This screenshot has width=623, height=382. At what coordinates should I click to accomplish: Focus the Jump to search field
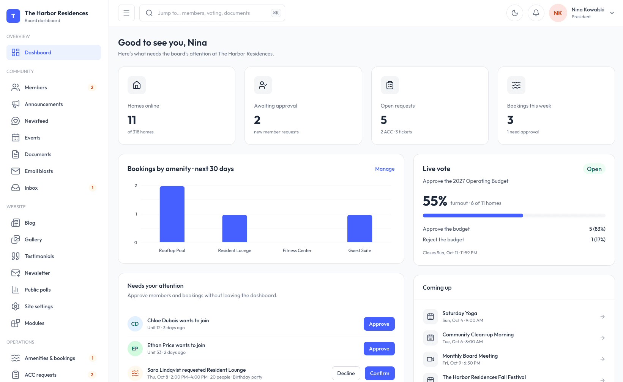click(212, 13)
